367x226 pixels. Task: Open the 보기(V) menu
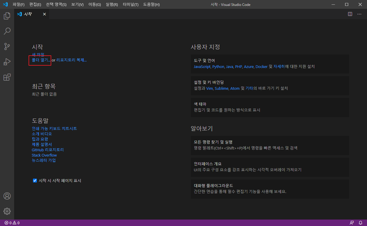click(x=77, y=4)
